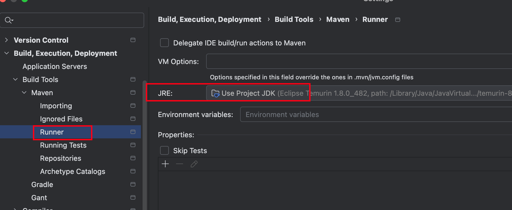This screenshot has width=512, height=210.
Task: Click project-level icon next to Runner breadcrumb
Action: (398, 20)
